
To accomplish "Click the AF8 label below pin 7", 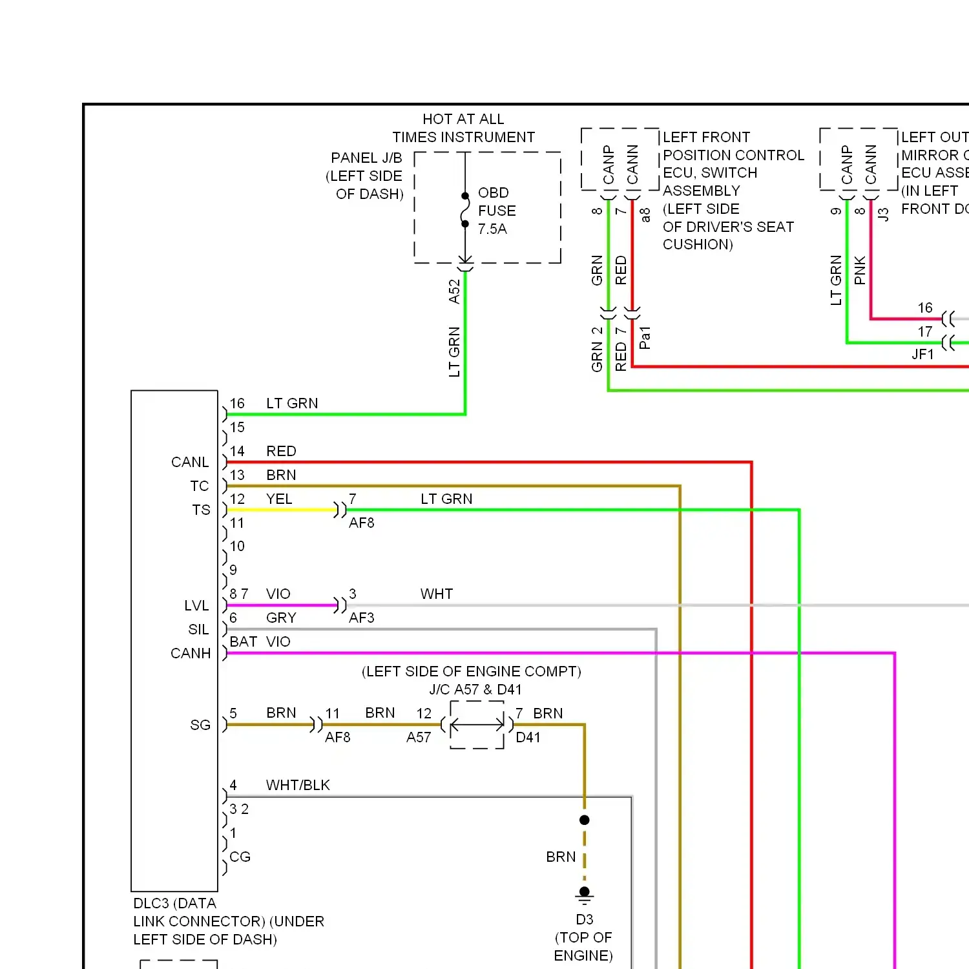I will pyautogui.click(x=362, y=523).
